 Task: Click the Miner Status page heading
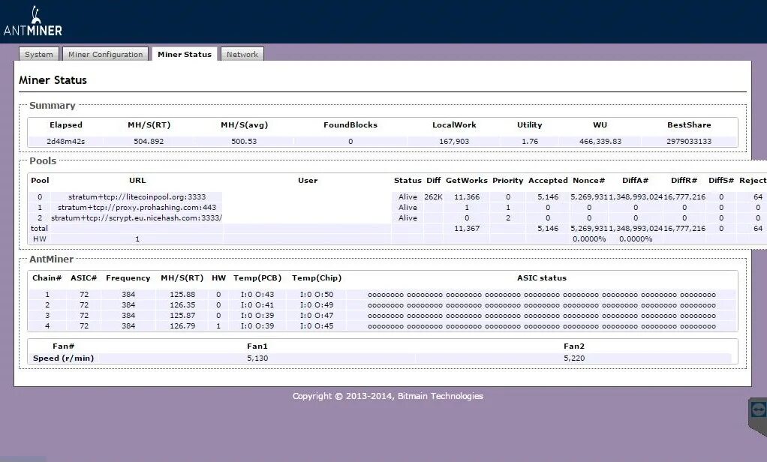53,80
